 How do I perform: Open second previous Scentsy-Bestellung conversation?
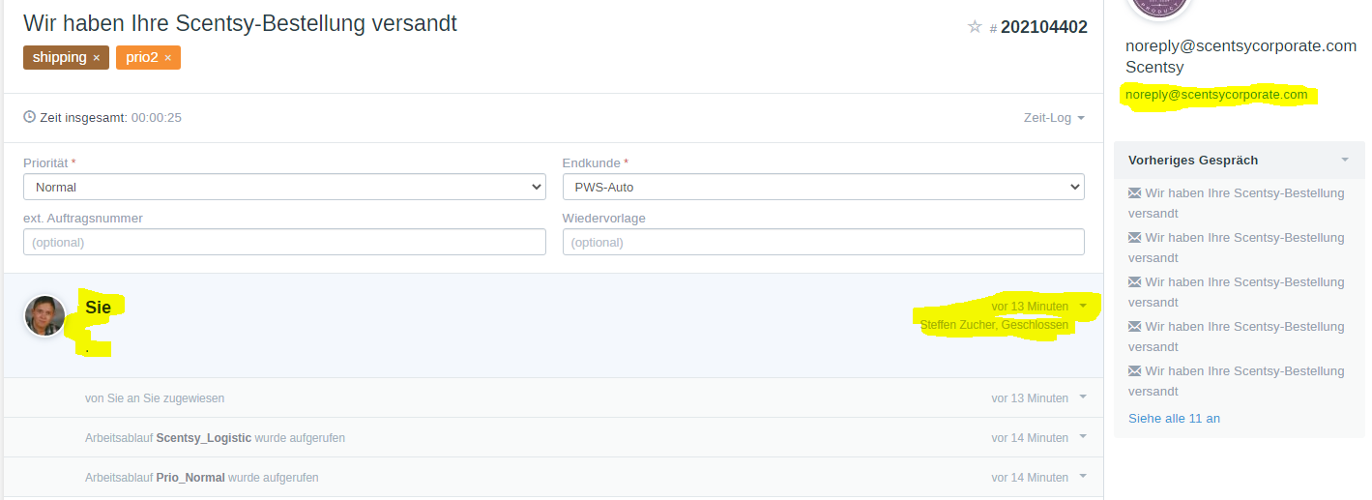coord(1237,248)
